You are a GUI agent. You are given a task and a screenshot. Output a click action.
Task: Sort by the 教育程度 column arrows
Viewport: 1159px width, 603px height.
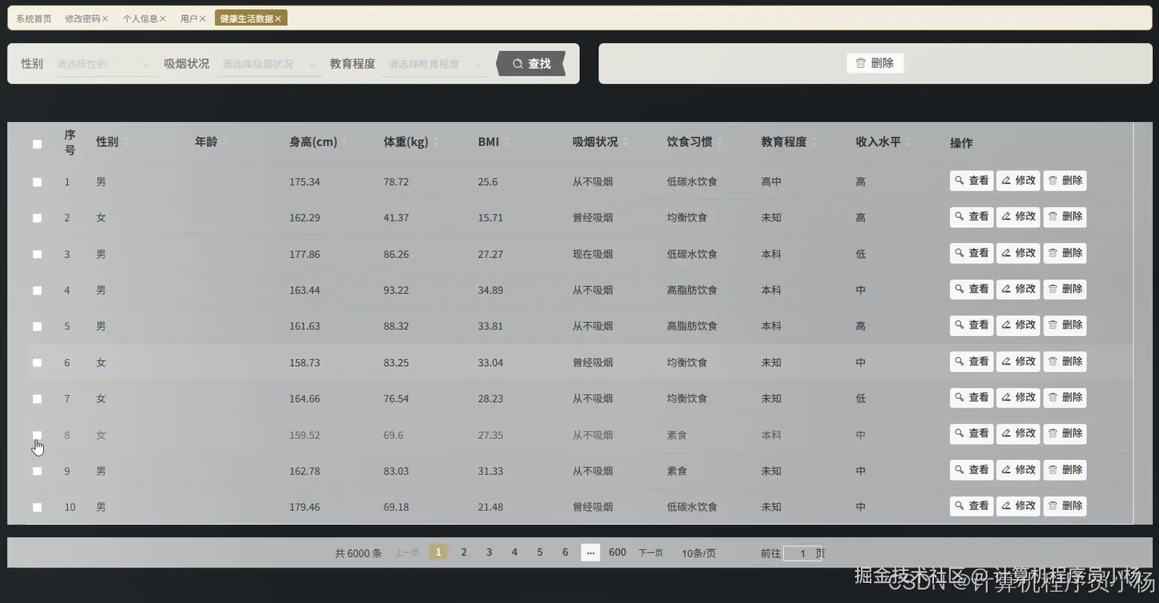(813, 142)
